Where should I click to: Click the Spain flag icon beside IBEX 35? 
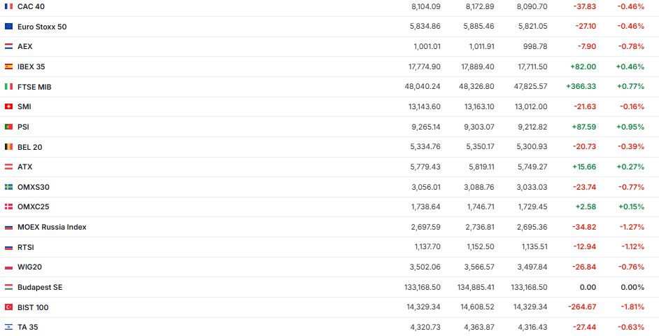tap(8, 66)
